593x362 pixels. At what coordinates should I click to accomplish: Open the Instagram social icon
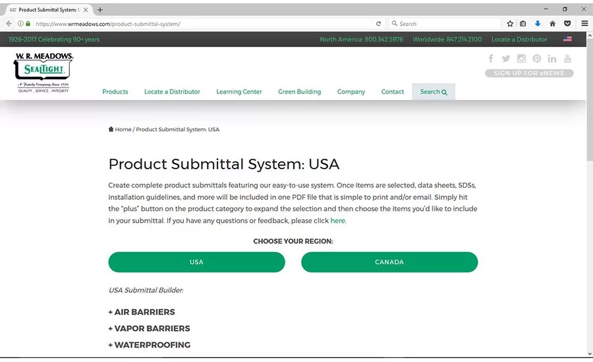(x=522, y=59)
